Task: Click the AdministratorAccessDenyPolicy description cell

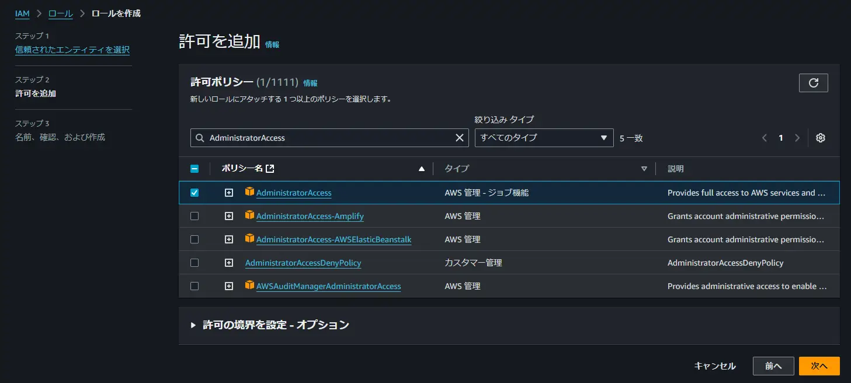Action: 725,263
